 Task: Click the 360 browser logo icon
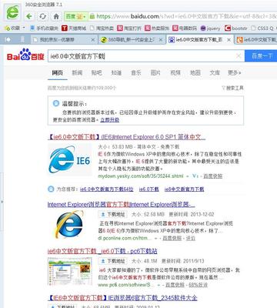(x=12, y=12)
